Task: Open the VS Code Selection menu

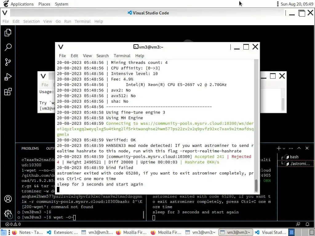Action: point(32,21)
